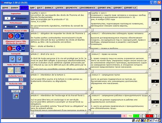Jump to last page with >> button

[158, 116]
